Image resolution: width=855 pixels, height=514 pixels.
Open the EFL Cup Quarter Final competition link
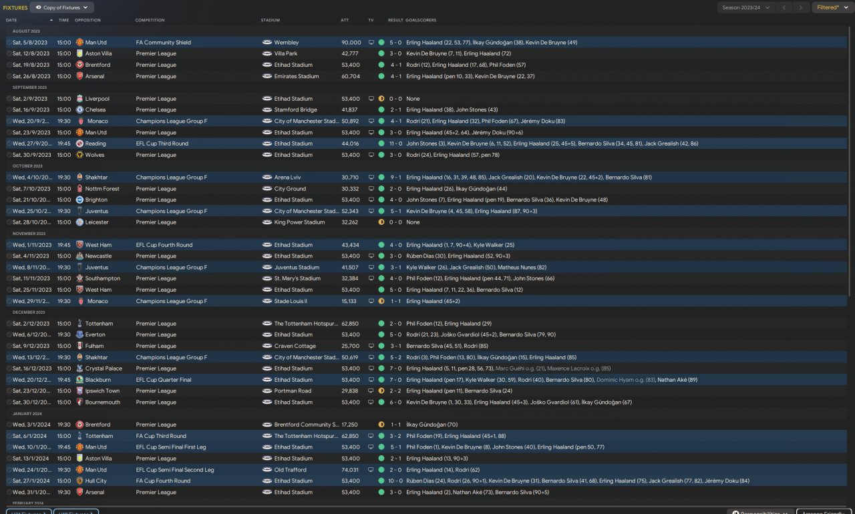coord(164,380)
